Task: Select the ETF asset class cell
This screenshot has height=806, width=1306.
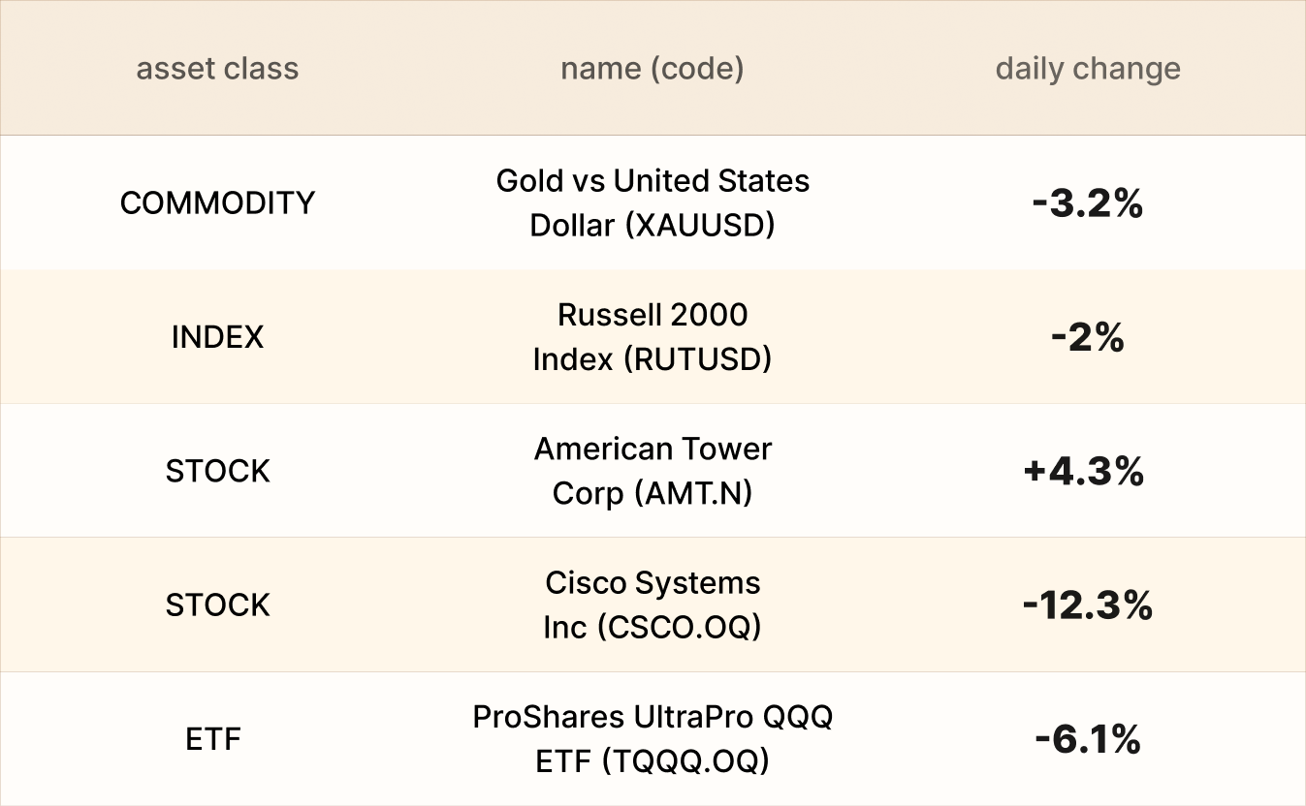Action: pyautogui.click(x=213, y=739)
